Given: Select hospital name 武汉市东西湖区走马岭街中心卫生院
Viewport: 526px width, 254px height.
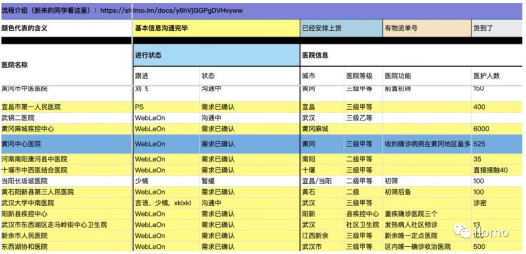Looking at the screenshot, I should (x=66, y=225).
